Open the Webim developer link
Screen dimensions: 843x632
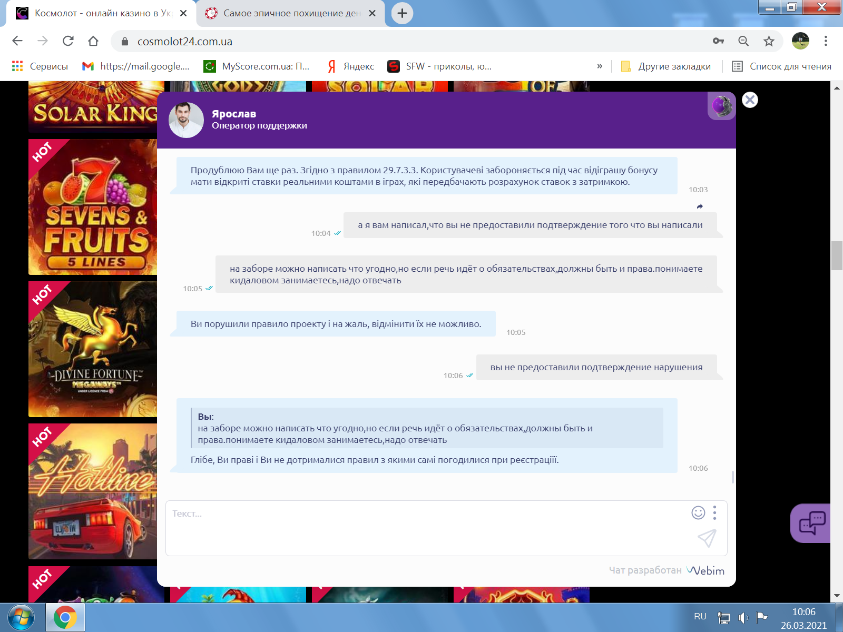pyautogui.click(x=705, y=570)
